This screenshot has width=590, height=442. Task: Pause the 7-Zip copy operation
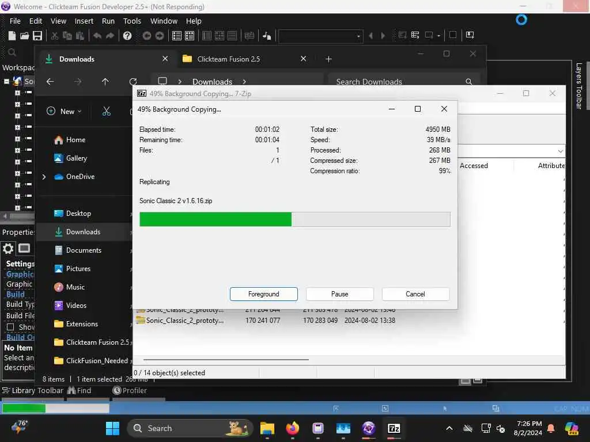(x=340, y=294)
